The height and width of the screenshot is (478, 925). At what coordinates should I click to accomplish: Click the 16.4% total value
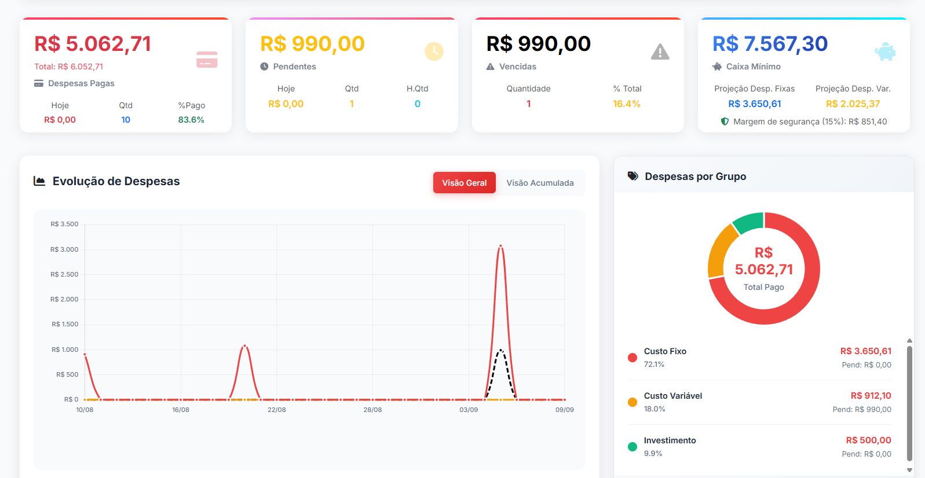[x=627, y=104]
